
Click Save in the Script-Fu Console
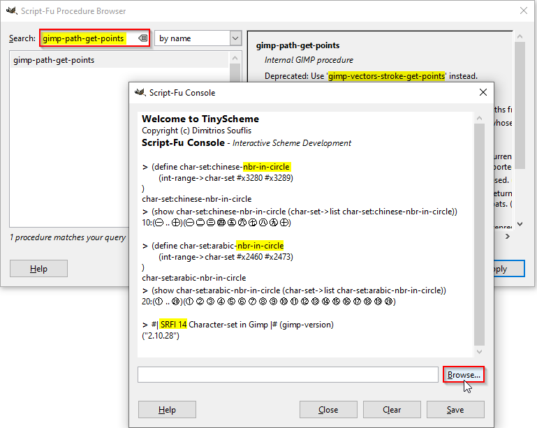455,410
